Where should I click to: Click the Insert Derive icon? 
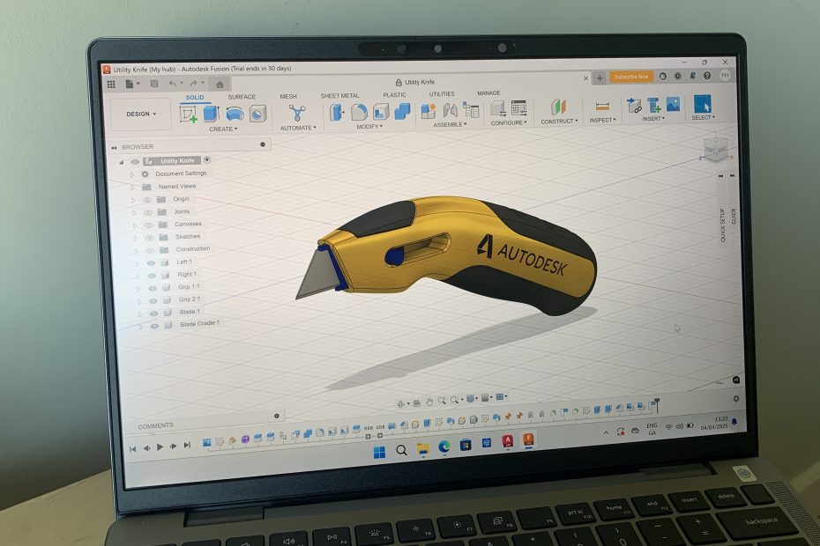(x=634, y=105)
